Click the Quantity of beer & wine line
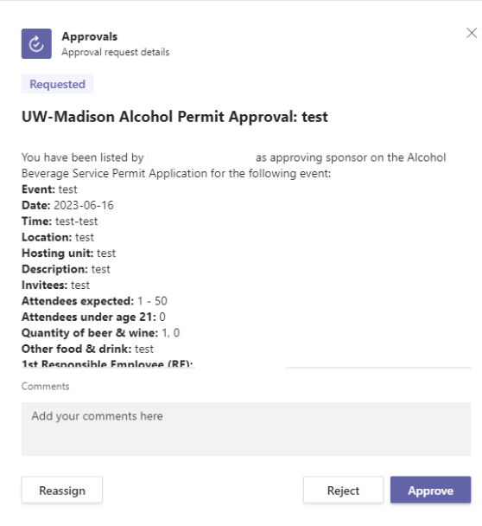The width and height of the screenshot is (482, 526). click(x=100, y=333)
